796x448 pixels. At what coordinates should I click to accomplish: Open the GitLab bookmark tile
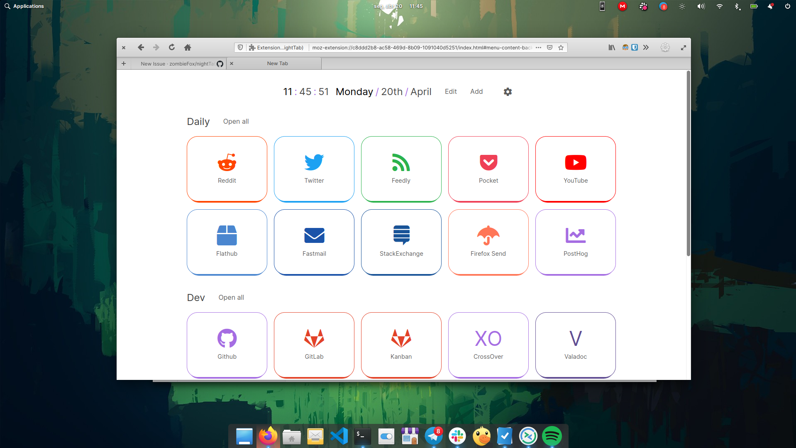314,345
